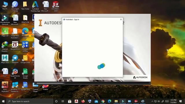This screenshot has height=104, width=185.
Task: Select the Doc1 document icon
Action: (5, 73)
